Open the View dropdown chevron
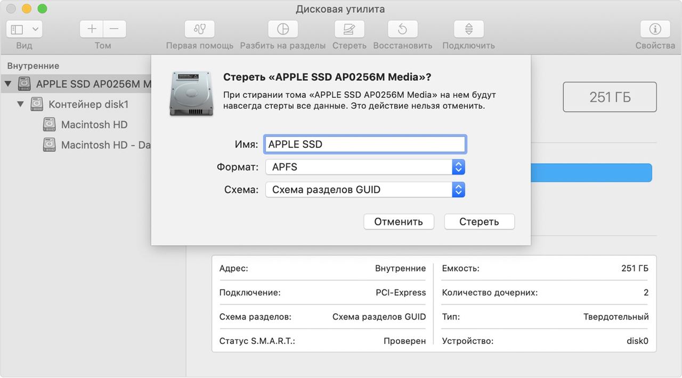Screen dimensions: 682x378 click(x=36, y=29)
